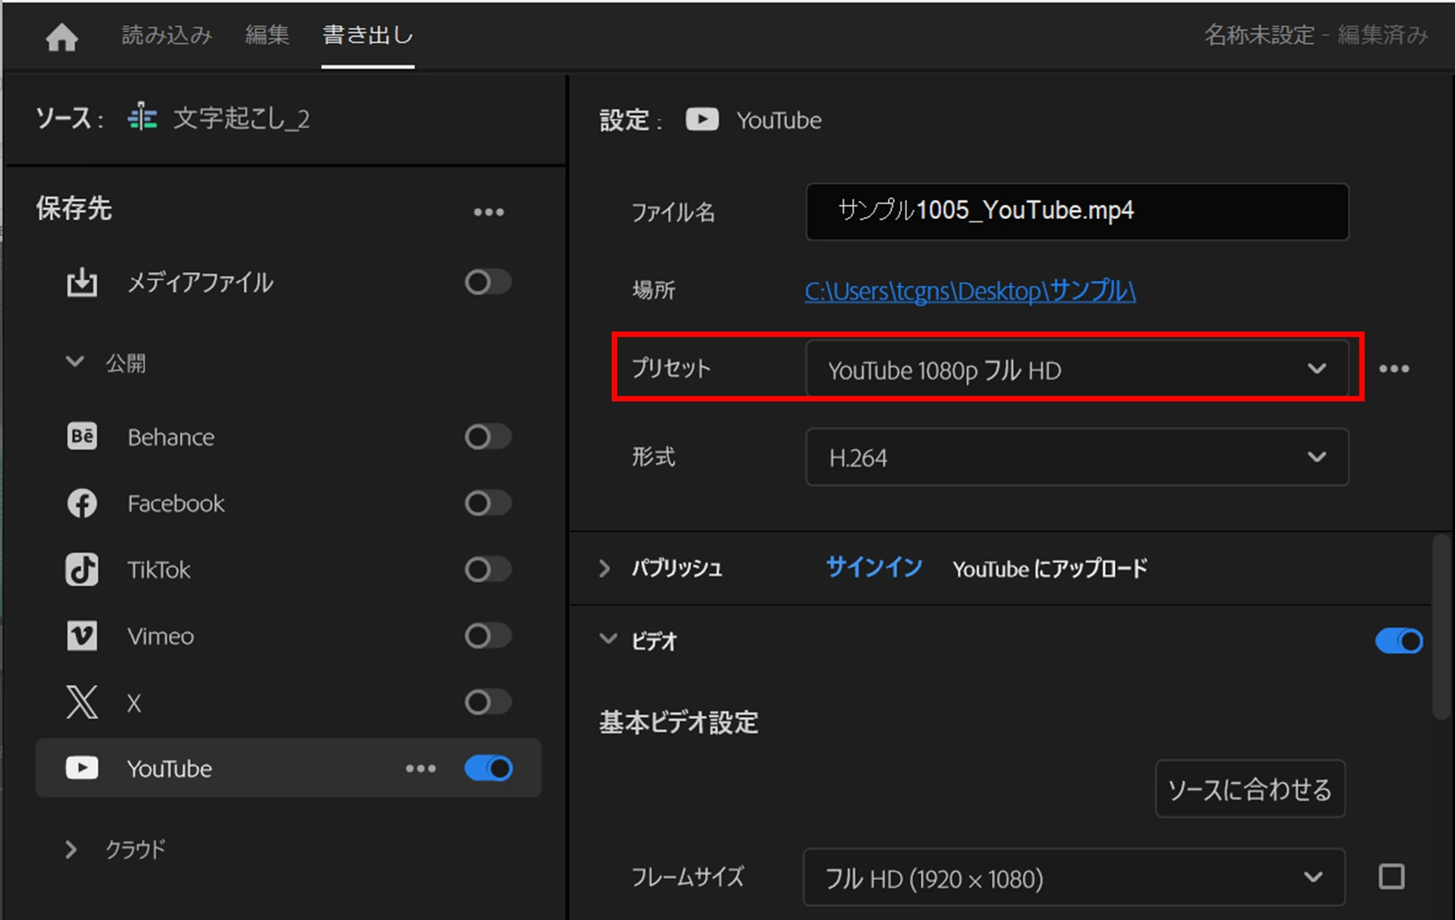The width and height of the screenshot is (1455, 920).
Task: Open preset more options ellipsis
Action: tap(1394, 368)
